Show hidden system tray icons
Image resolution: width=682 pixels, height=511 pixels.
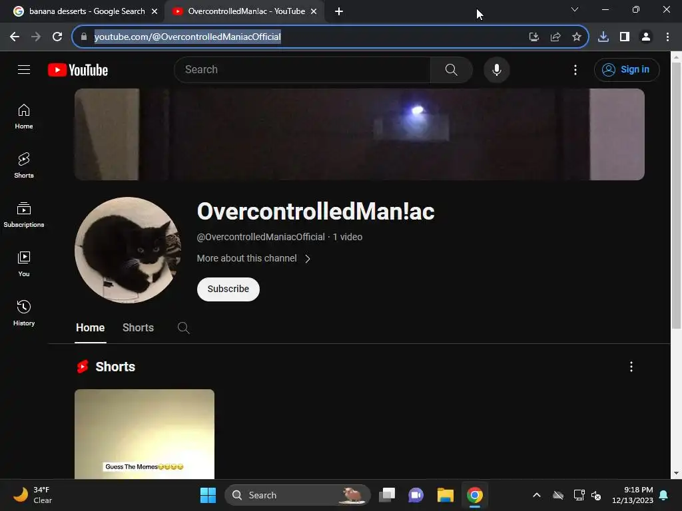tap(537, 495)
